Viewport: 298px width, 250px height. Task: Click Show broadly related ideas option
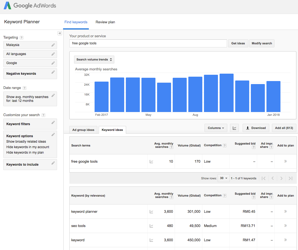click(26, 142)
